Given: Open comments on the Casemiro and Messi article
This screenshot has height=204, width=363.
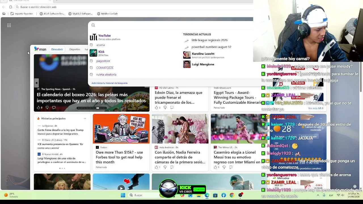Looking at the screenshot, I should 231,167.
